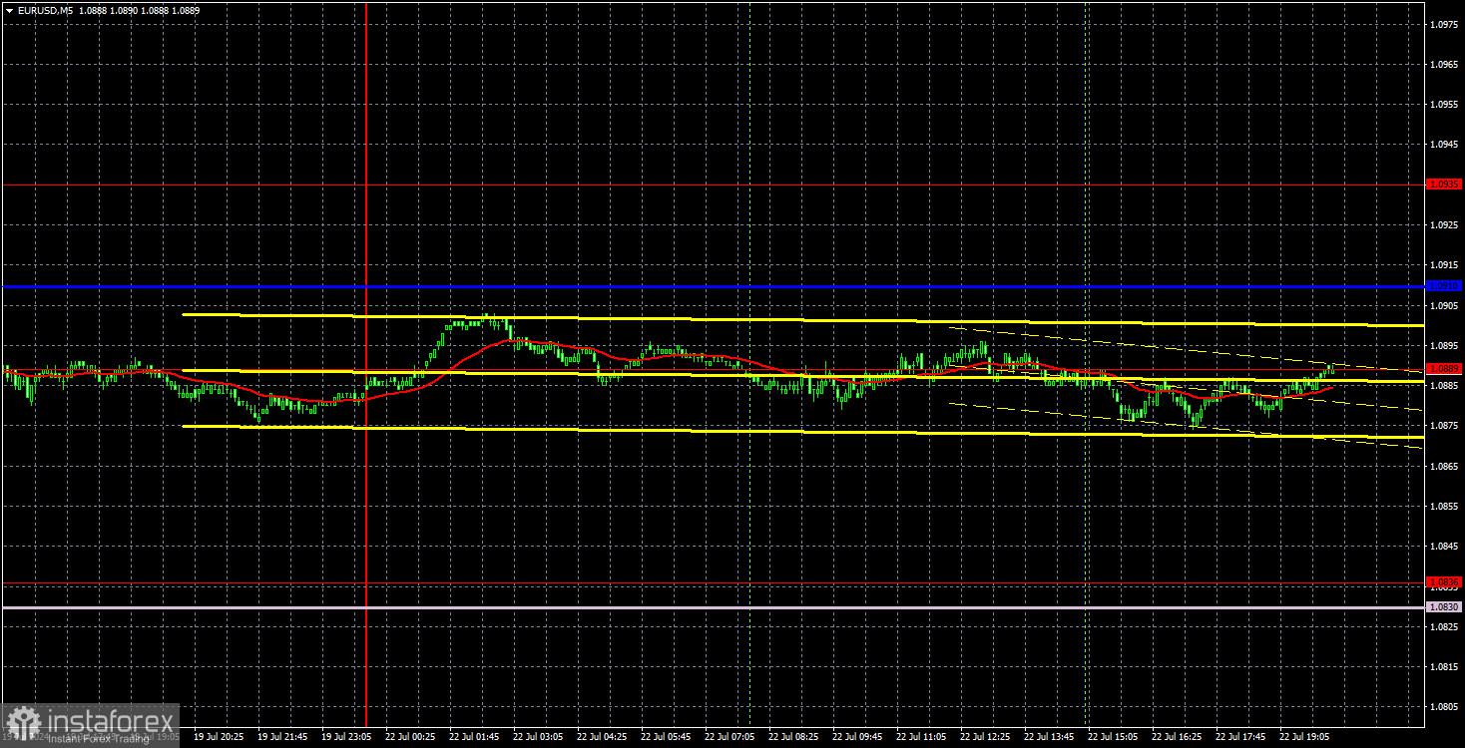
Task: Select the red horizontal line at 1.0836
Action: pyautogui.click(x=713, y=582)
